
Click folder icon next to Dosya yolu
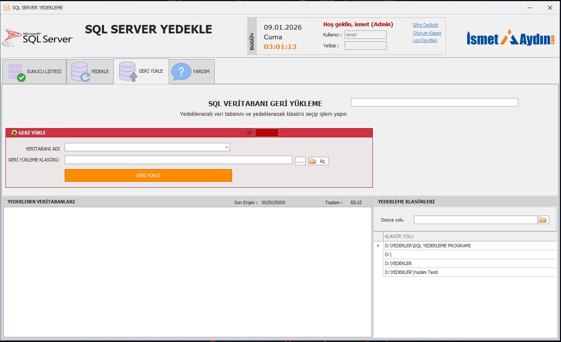point(544,220)
